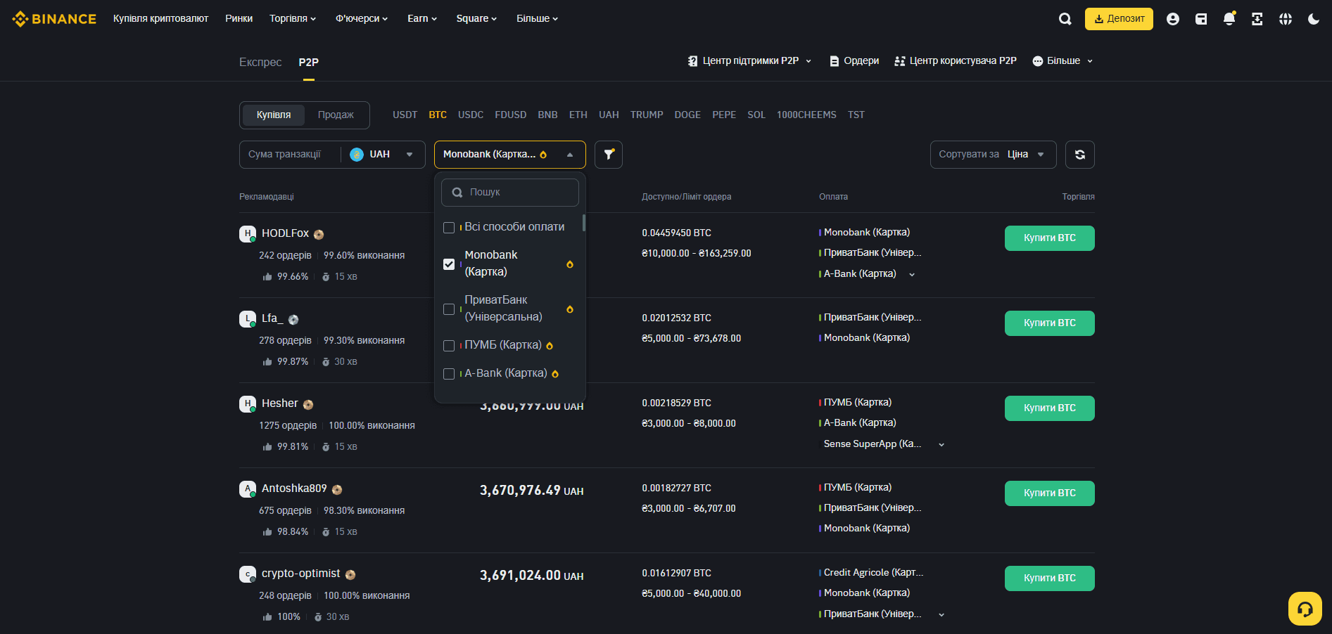Focus the Пошук payment search field
The height and width of the screenshot is (634, 1332).
coord(510,193)
